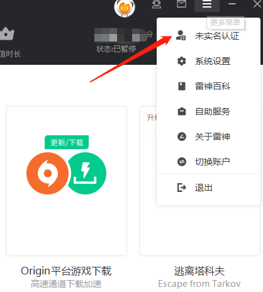Click the green 更新/下载 badge
The width and height of the screenshot is (263, 292).
coord(67,142)
